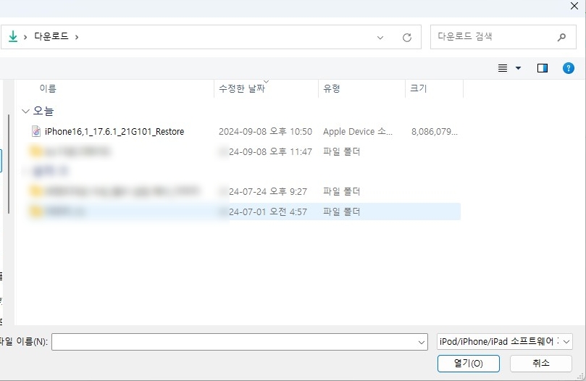Open the help question mark icon
This screenshot has width=586, height=381.
pyautogui.click(x=569, y=68)
